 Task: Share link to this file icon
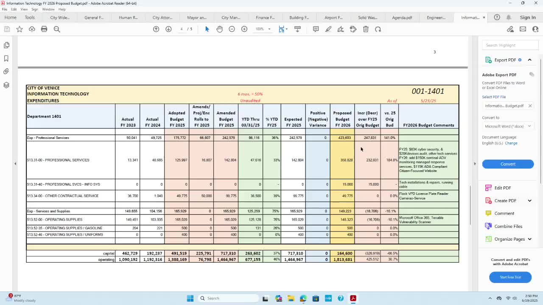point(510,29)
